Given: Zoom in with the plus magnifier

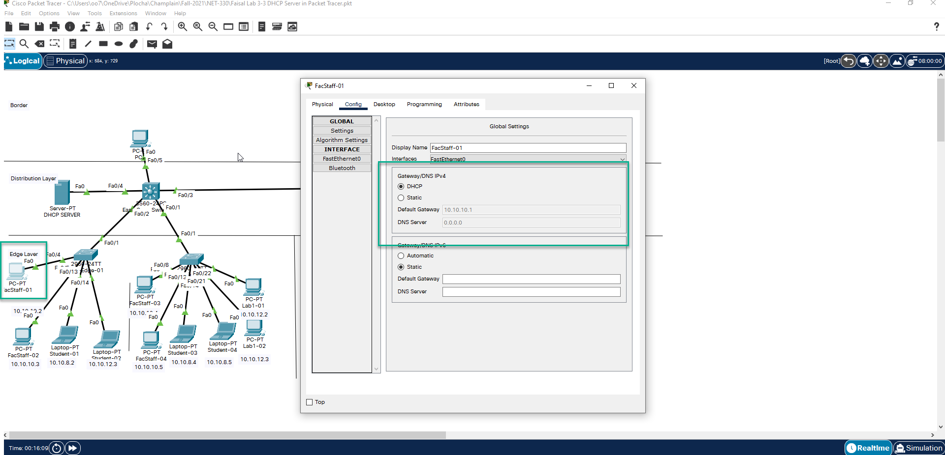Looking at the screenshot, I should click(x=183, y=27).
